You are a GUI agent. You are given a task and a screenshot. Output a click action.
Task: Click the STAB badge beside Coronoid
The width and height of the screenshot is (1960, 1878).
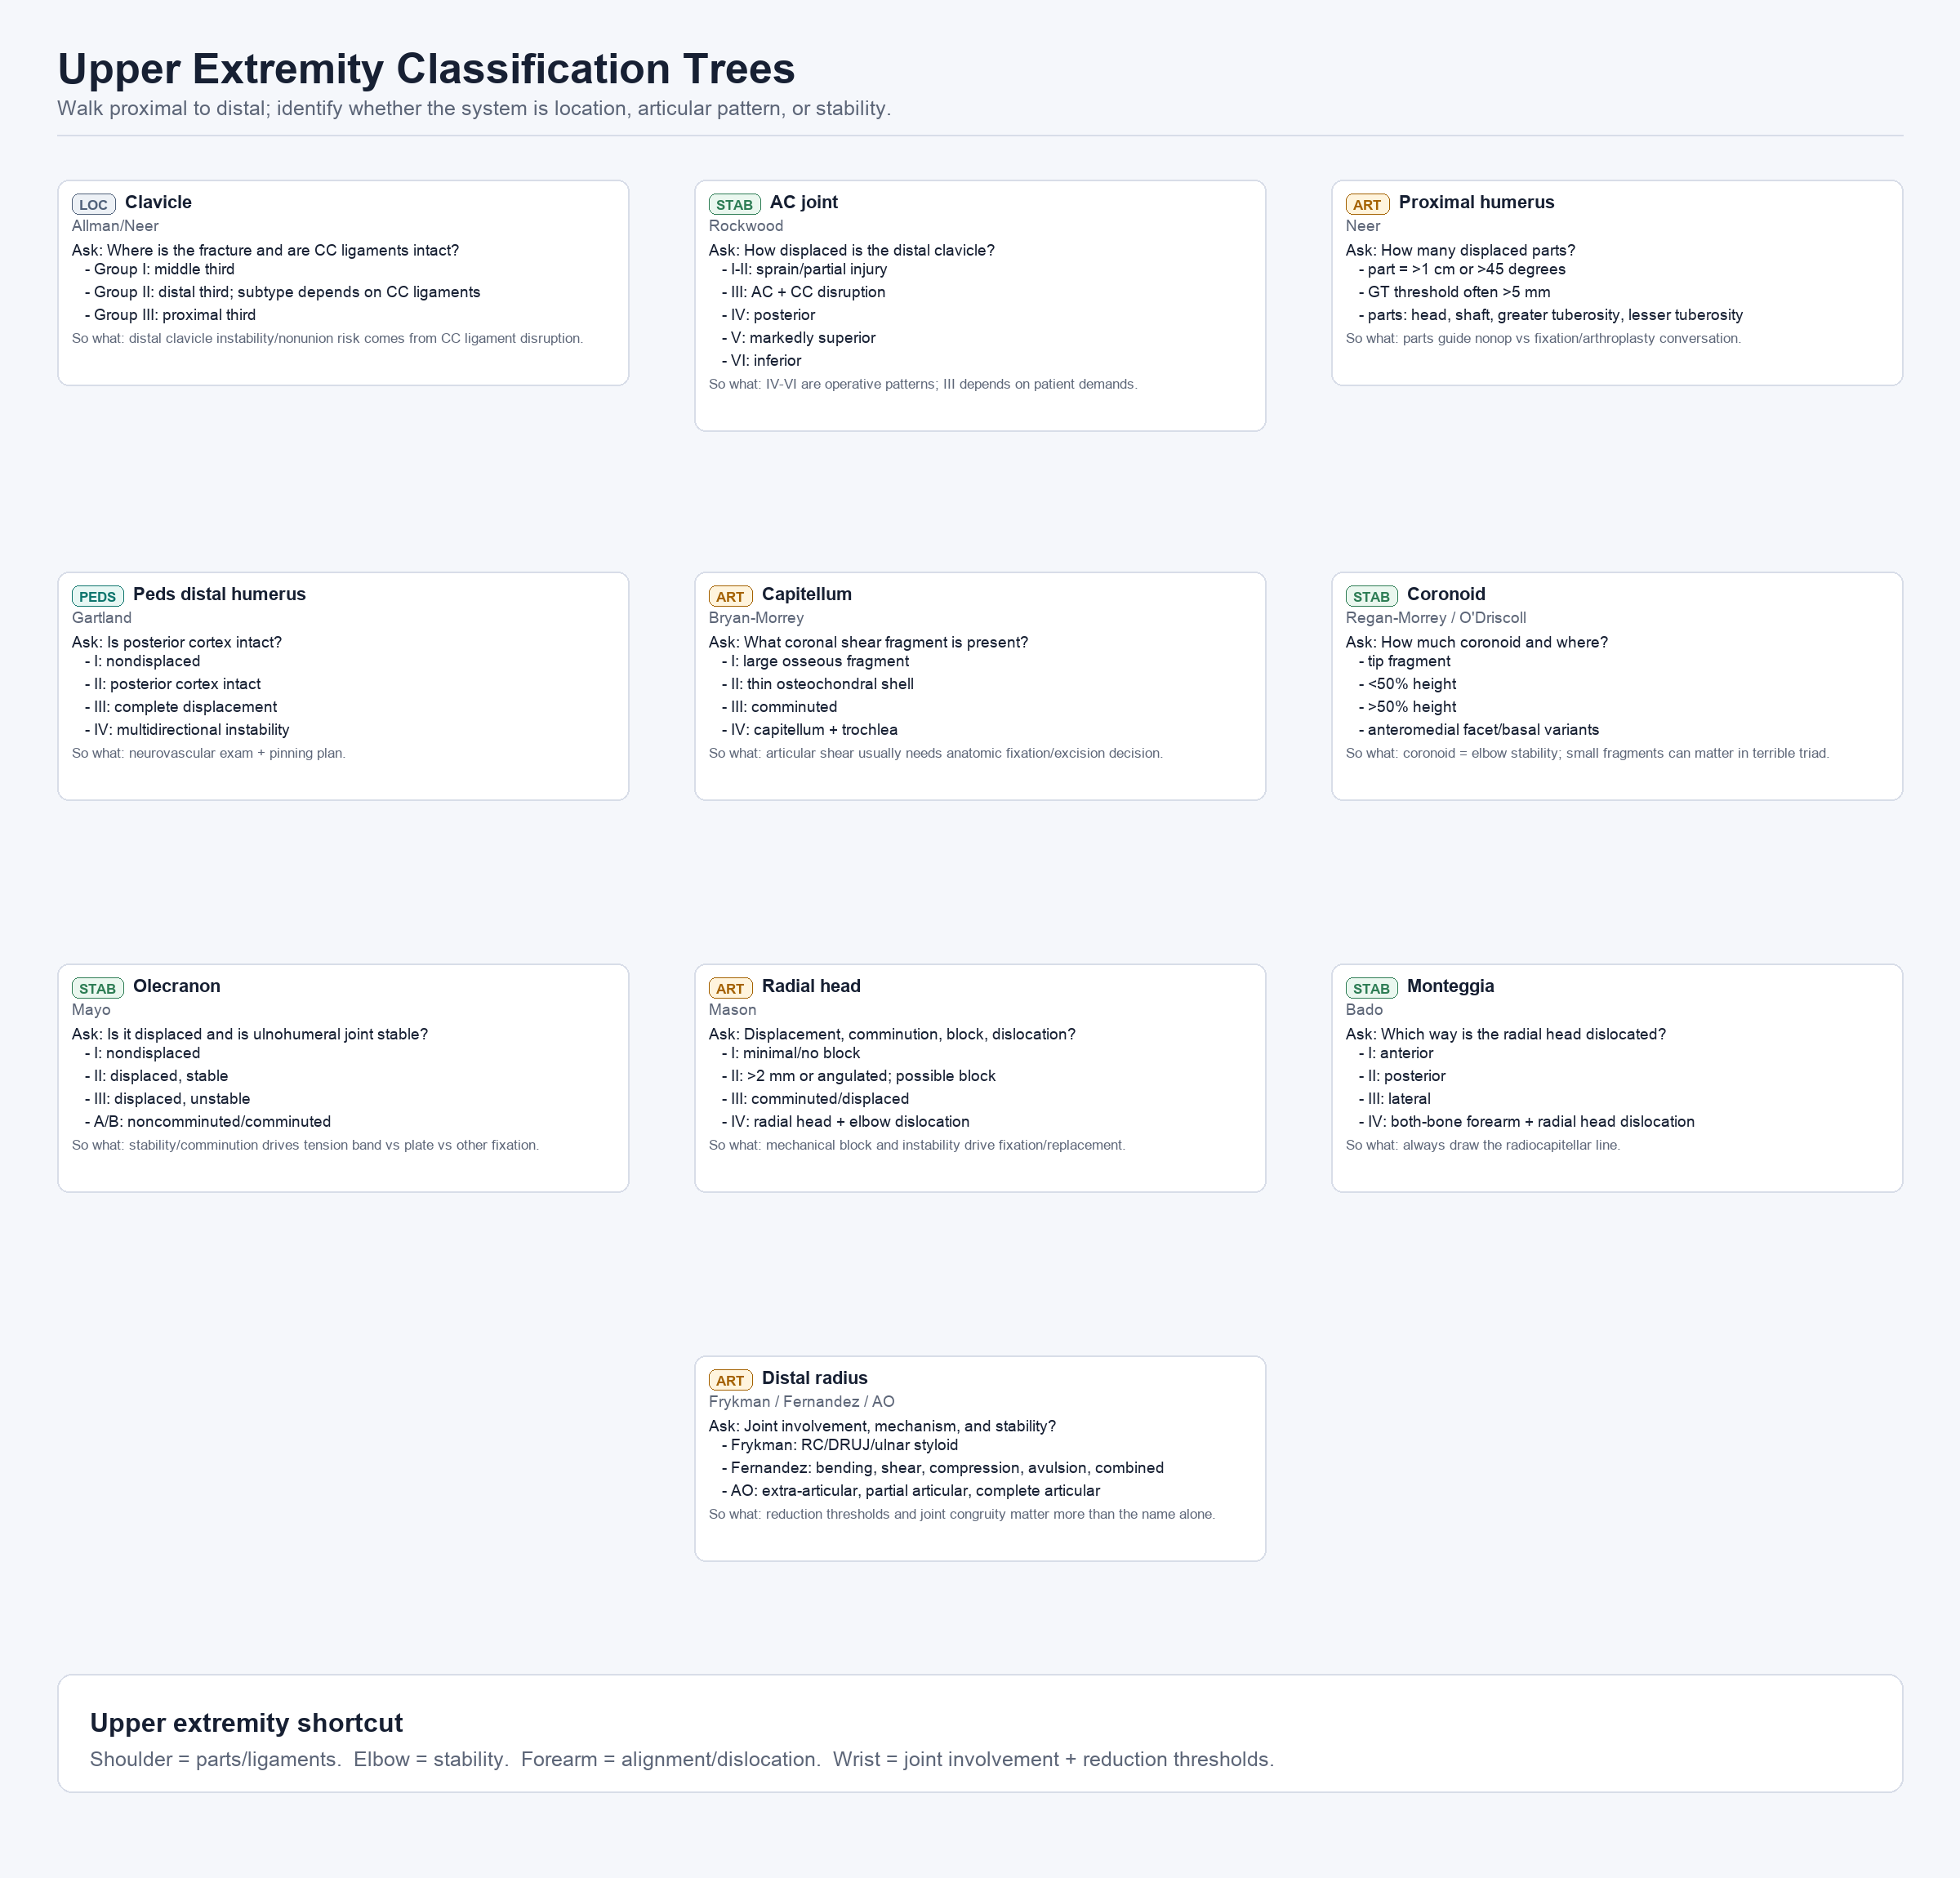1371,596
